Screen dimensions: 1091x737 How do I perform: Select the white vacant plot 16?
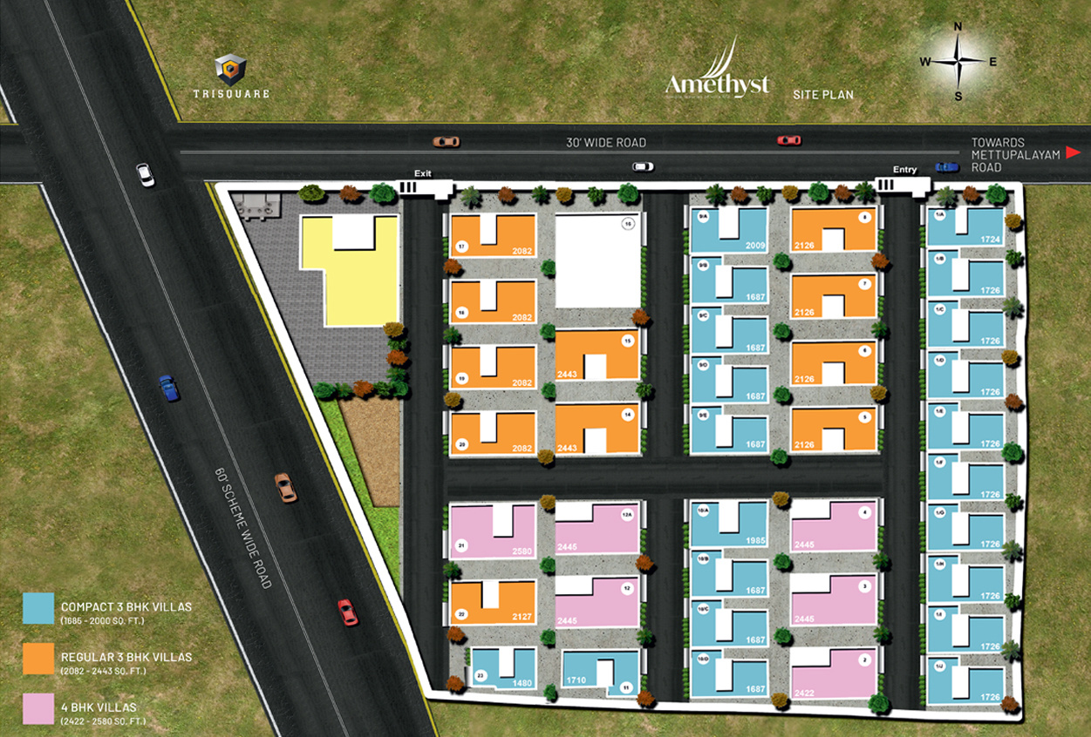click(598, 260)
